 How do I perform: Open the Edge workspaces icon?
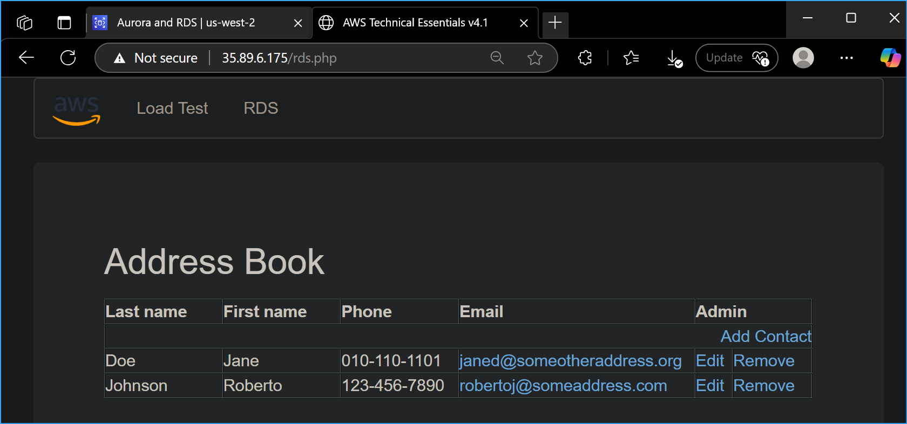click(x=25, y=23)
